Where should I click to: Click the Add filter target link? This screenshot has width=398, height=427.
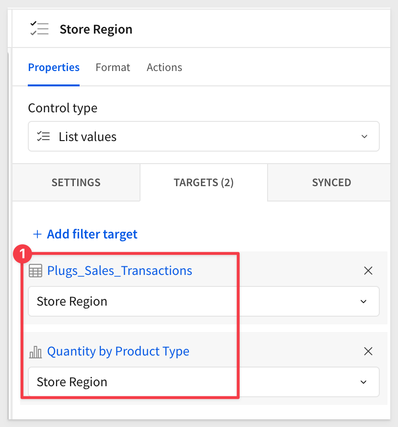pos(92,234)
